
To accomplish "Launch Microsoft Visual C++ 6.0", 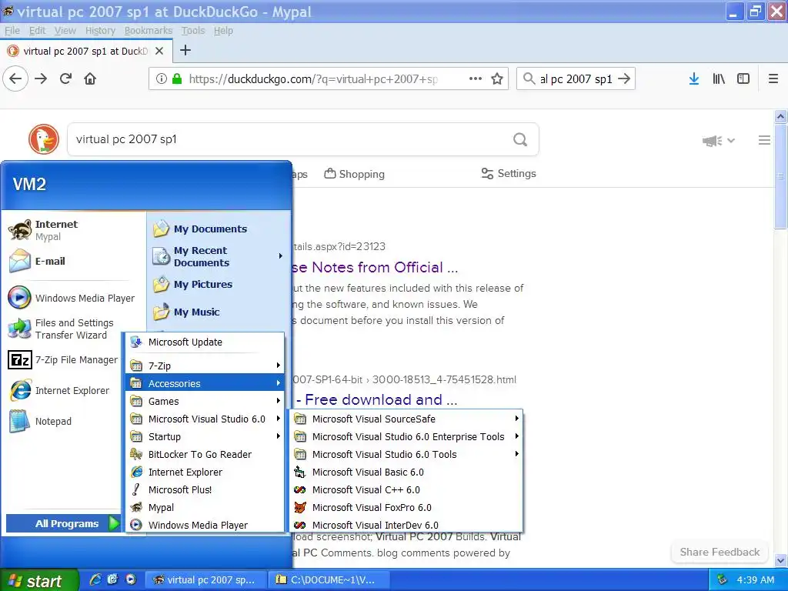I will pos(406,489).
